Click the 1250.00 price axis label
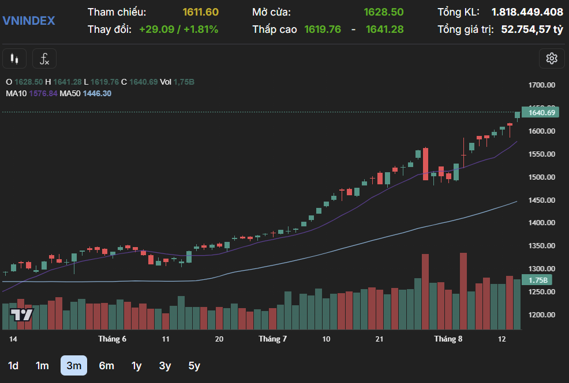This screenshot has height=383, width=569. pos(542,292)
